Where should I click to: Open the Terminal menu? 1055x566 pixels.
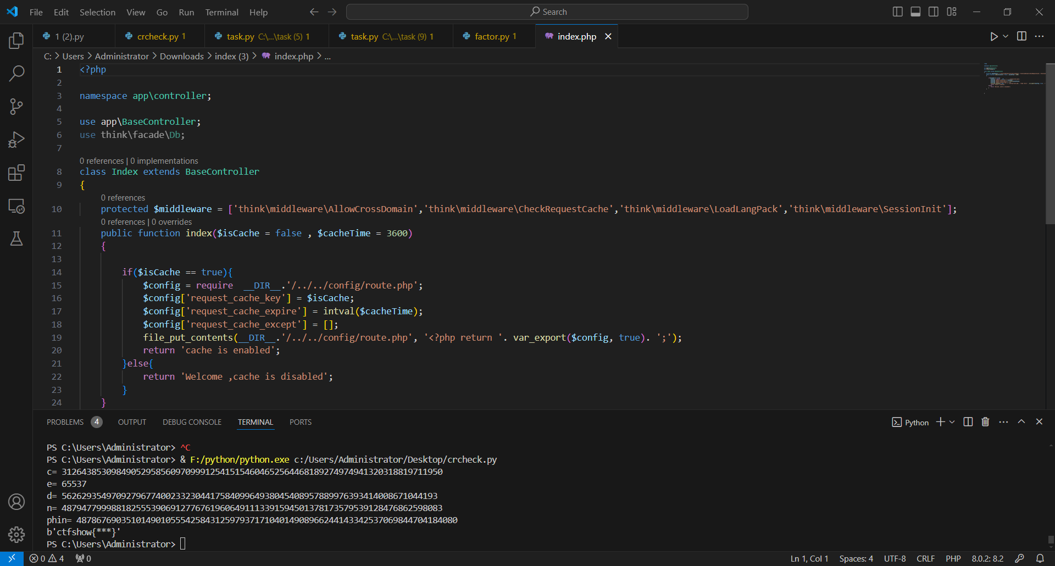pos(221,12)
